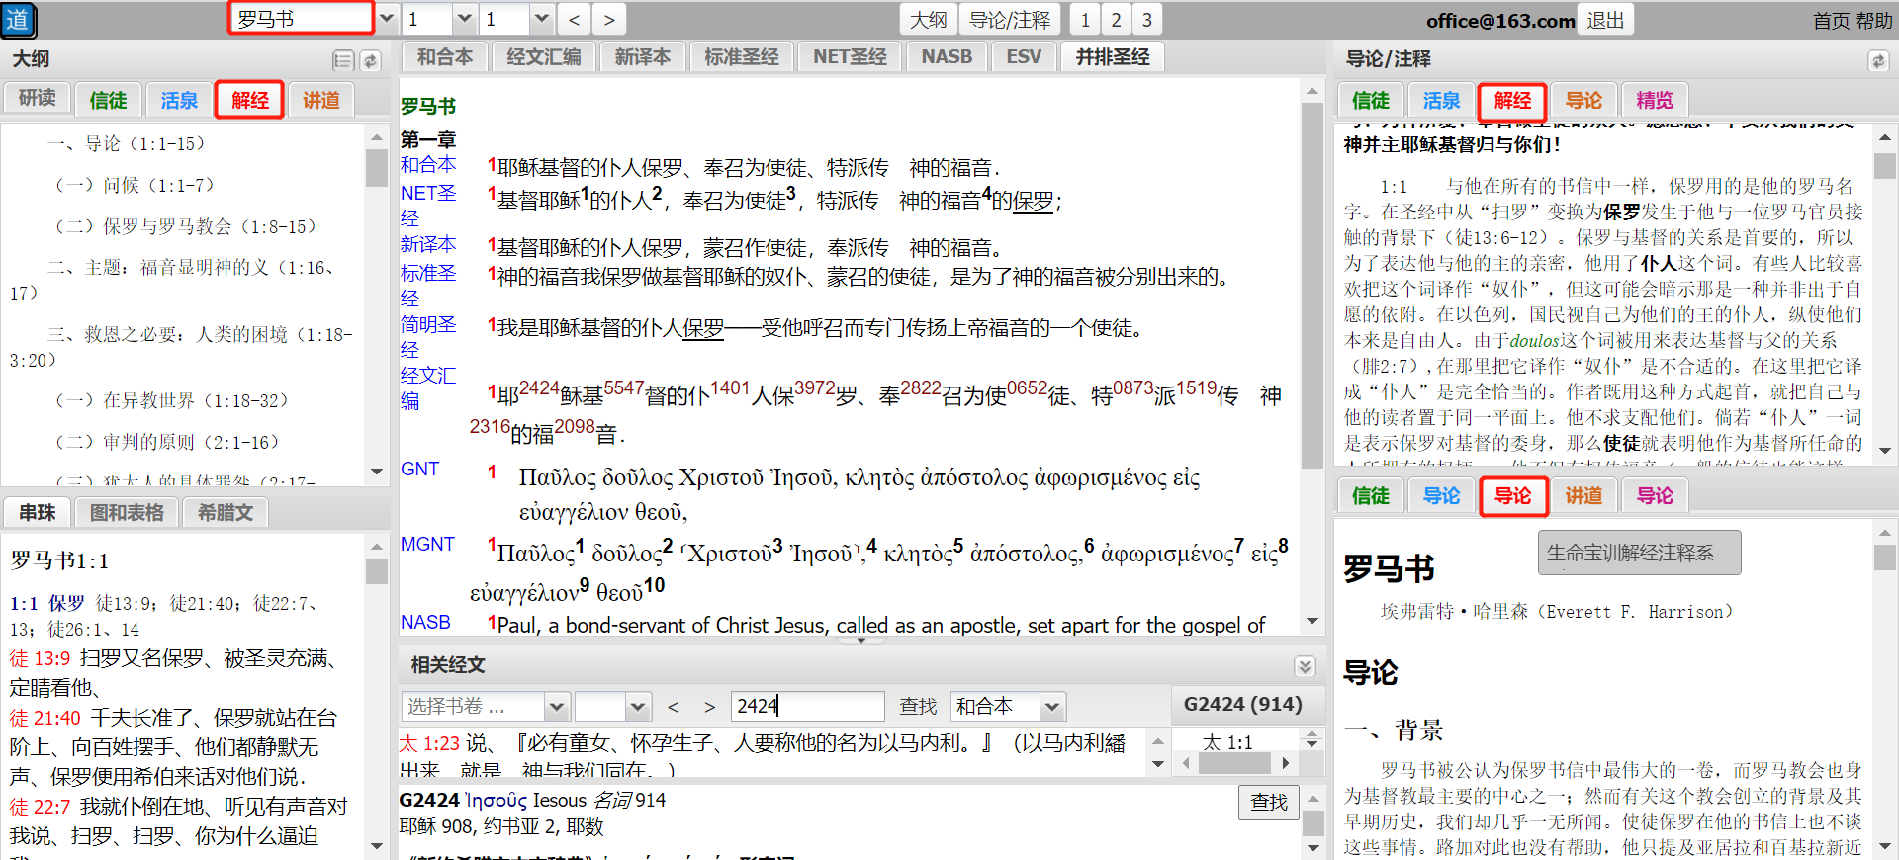Click the refresh icon in 导论/注释 header
The height and width of the screenshot is (860, 1899).
pos(1877,60)
